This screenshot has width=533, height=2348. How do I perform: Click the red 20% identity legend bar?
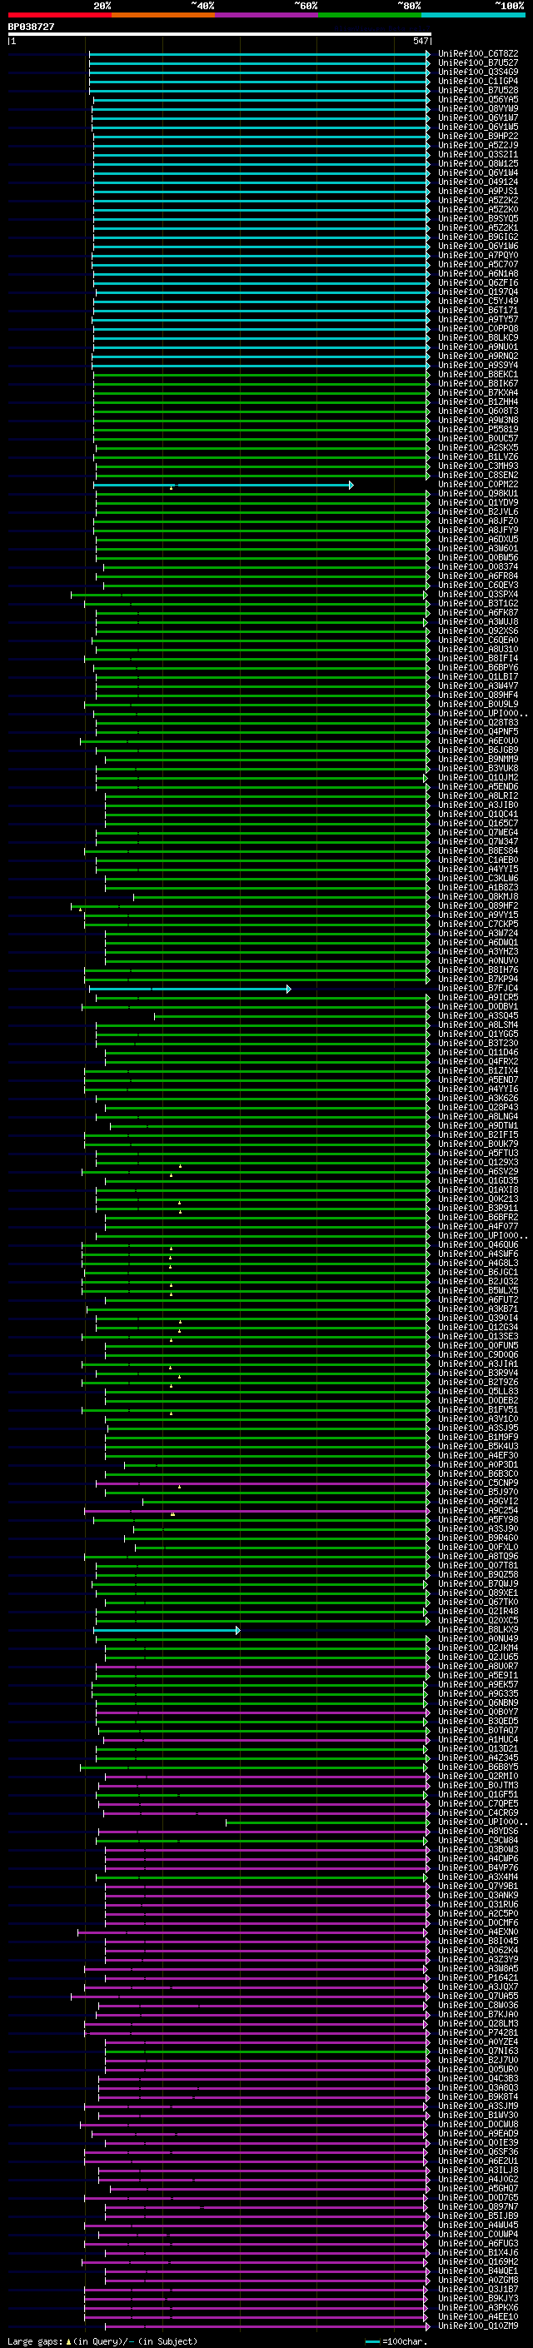[59, 15]
